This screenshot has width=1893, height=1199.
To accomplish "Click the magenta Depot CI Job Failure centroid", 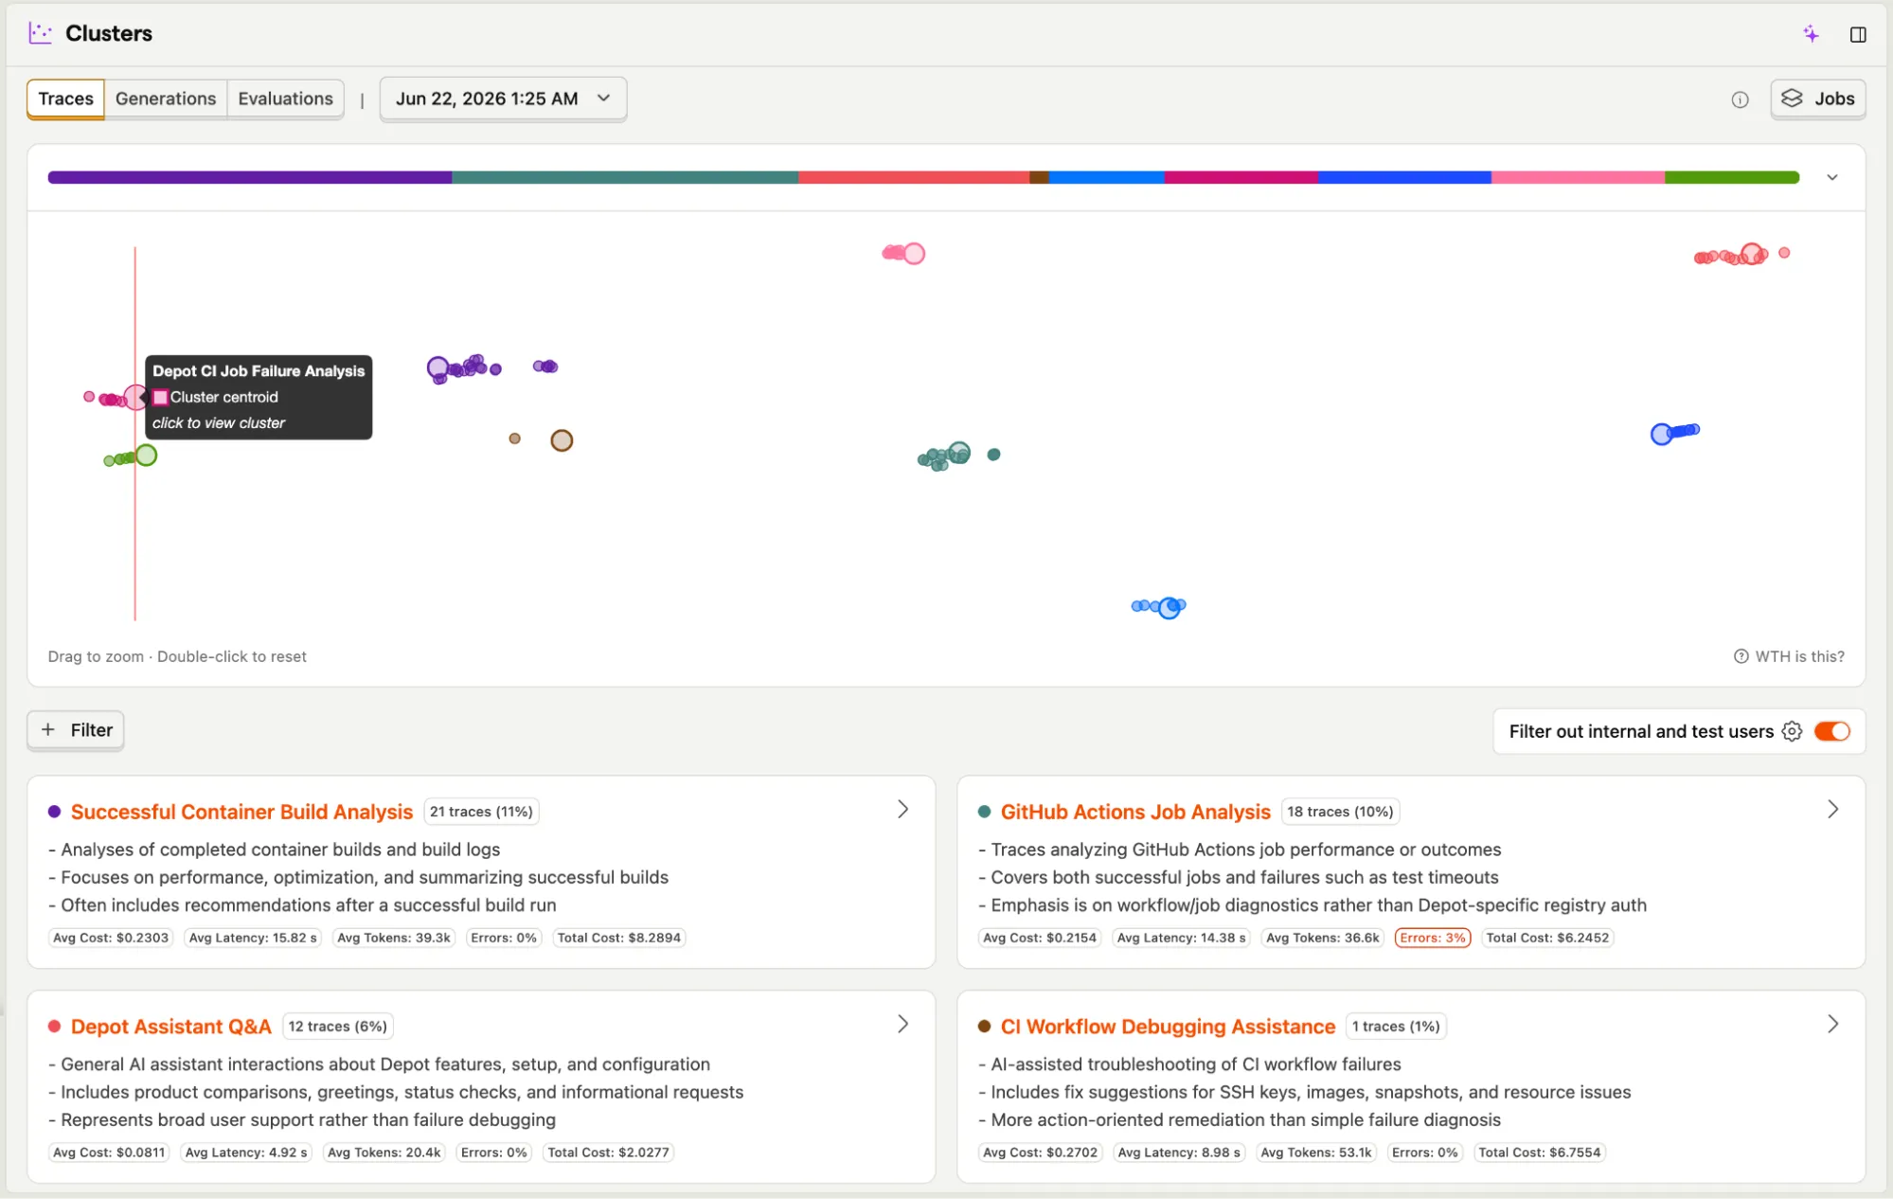I will click(135, 397).
